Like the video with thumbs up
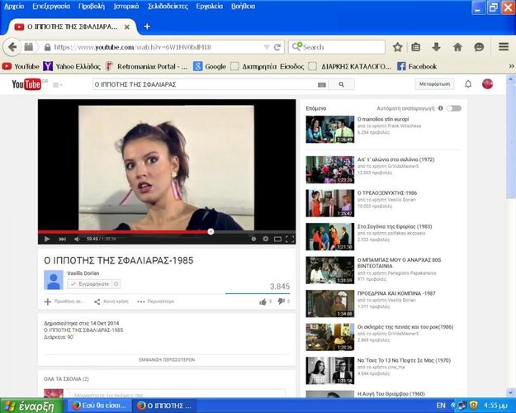The width and height of the screenshot is (516, 413). click(263, 301)
